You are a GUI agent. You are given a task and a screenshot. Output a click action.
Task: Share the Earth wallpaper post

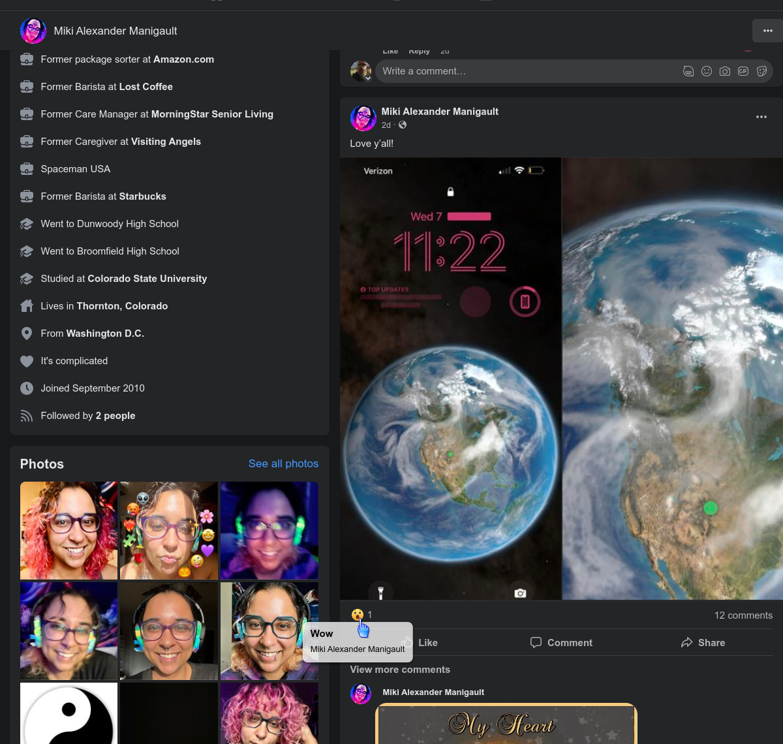703,643
